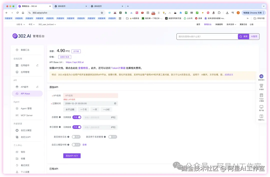Click the AI推荐 button
This screenshot has height=177, width=270.
(x=254, y=37)
